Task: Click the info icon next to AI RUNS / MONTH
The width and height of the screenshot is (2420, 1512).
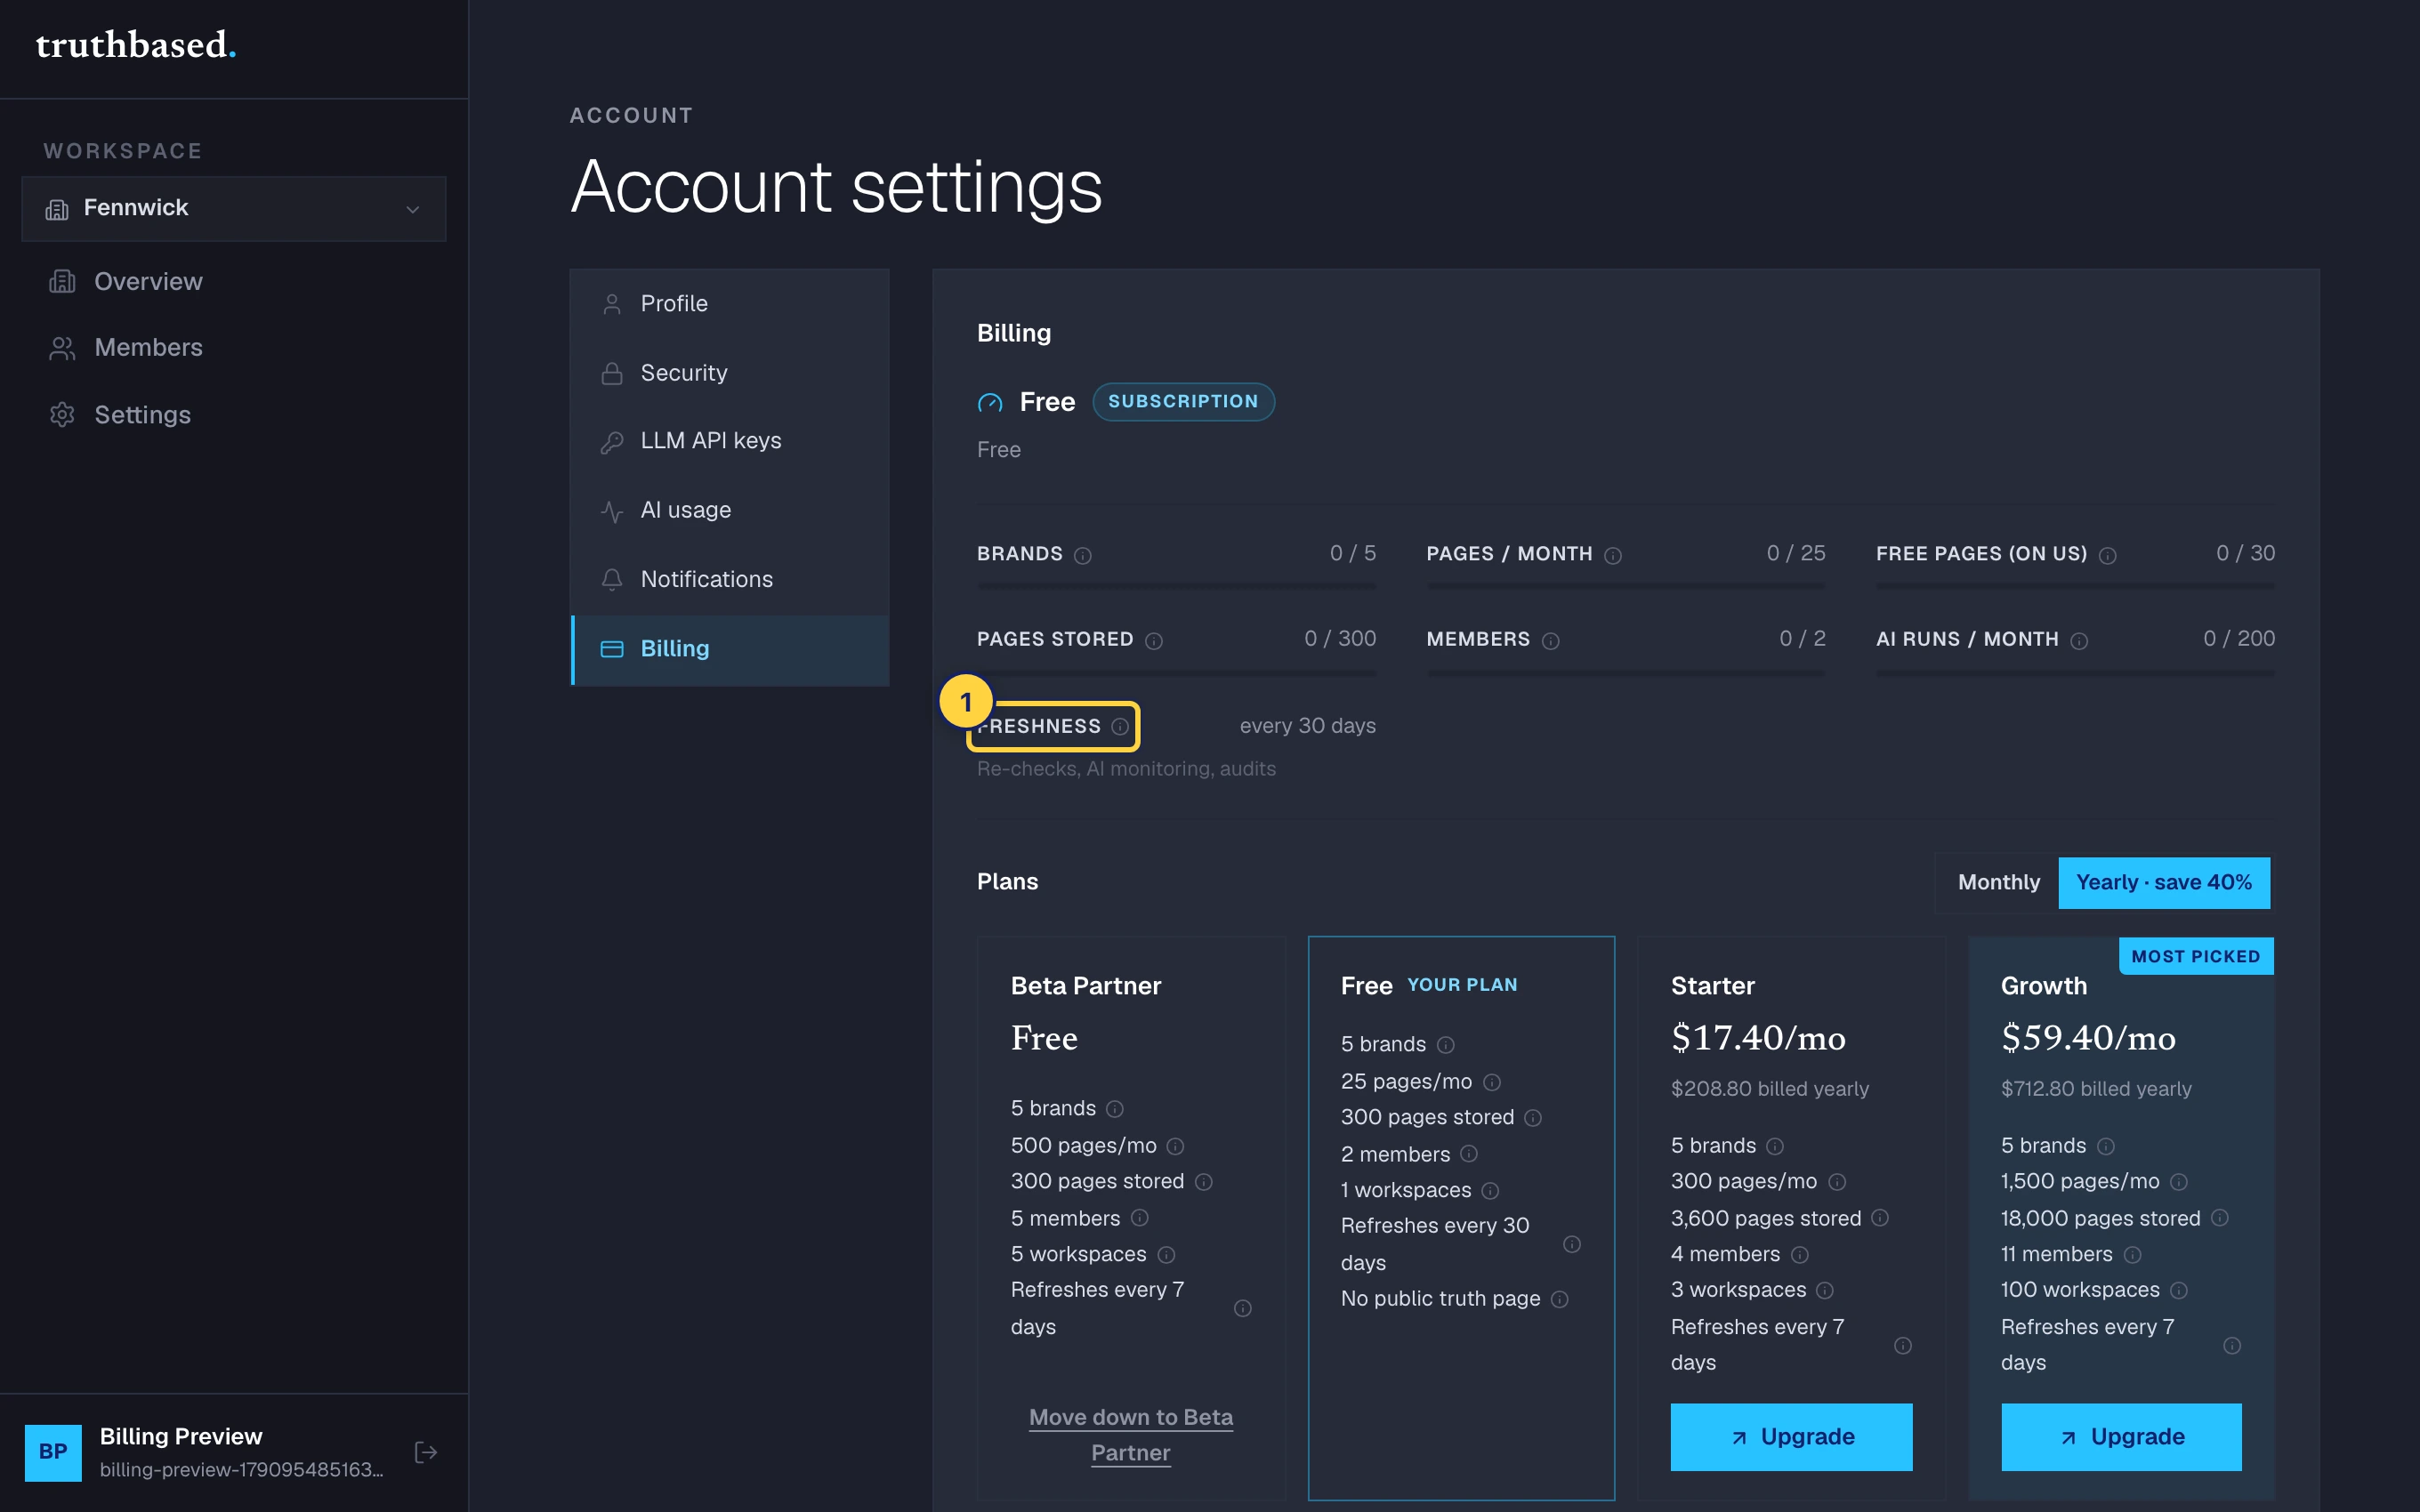Action: 2079,641
